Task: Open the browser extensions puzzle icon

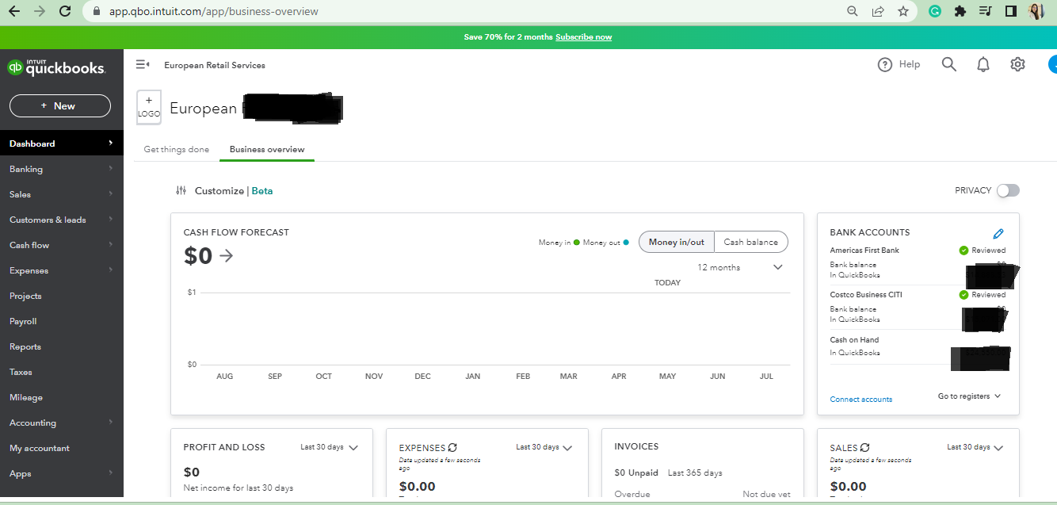Action: pyautogui.click(x=960, y=11)
